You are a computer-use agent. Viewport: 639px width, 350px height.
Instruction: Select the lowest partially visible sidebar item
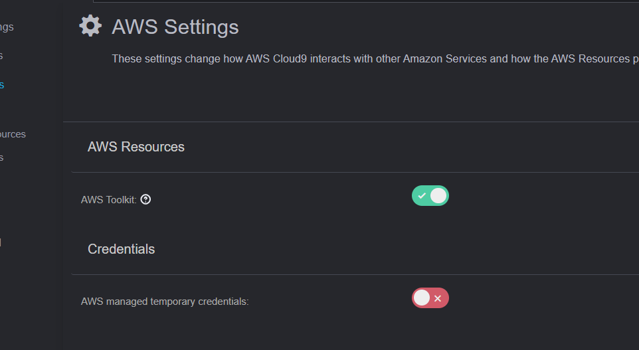[x=1, y=243]
